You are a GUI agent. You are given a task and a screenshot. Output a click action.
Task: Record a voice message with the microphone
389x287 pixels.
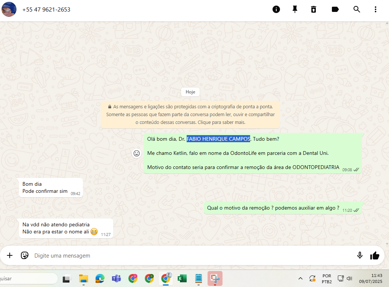pos(360,255)
